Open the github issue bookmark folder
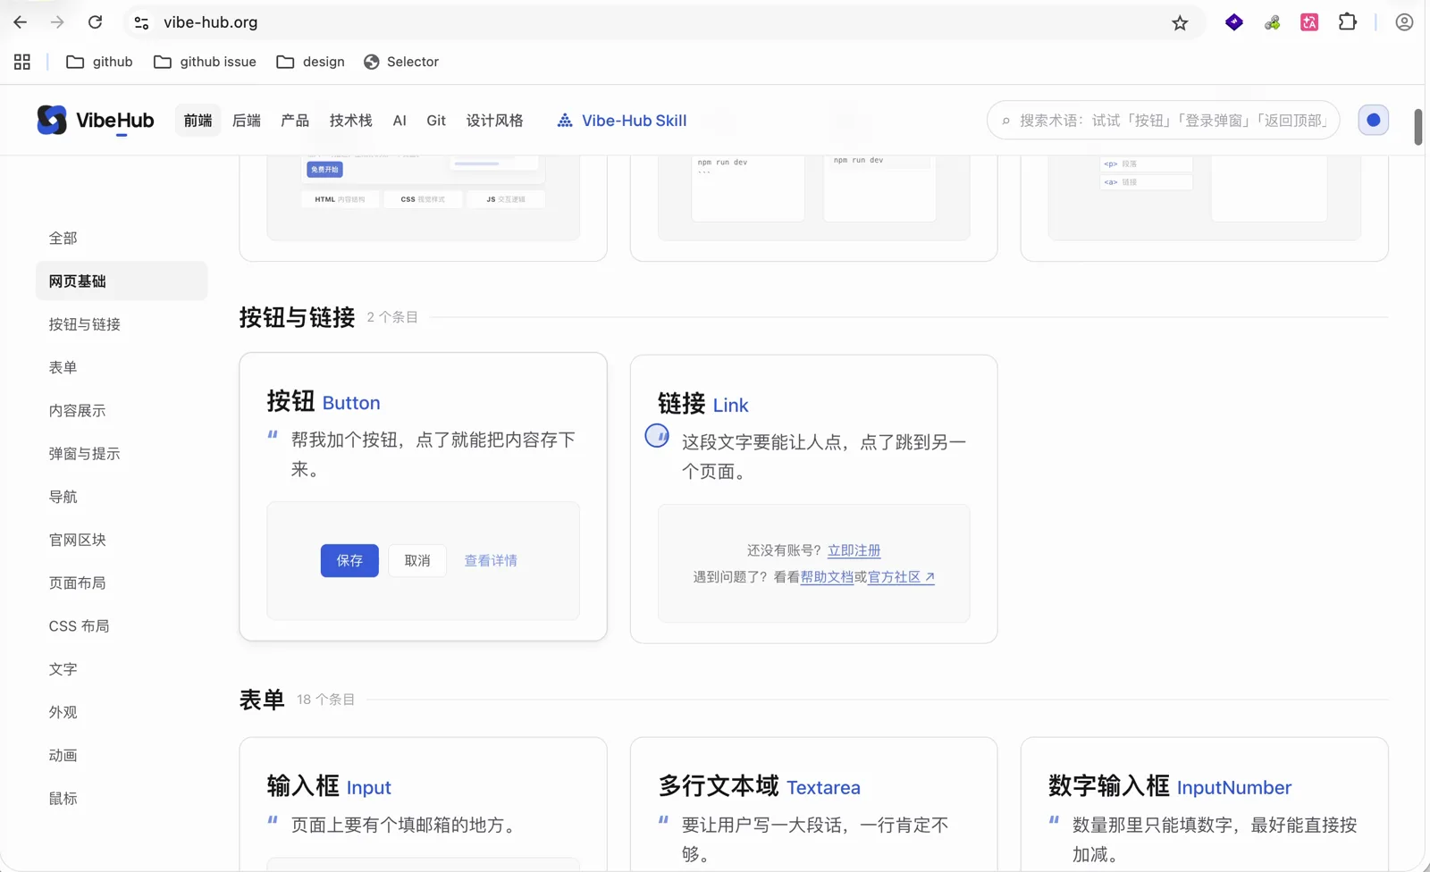 205,62
